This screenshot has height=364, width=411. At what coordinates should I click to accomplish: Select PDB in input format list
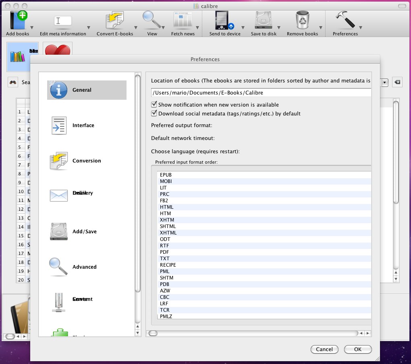pos(264,284)
